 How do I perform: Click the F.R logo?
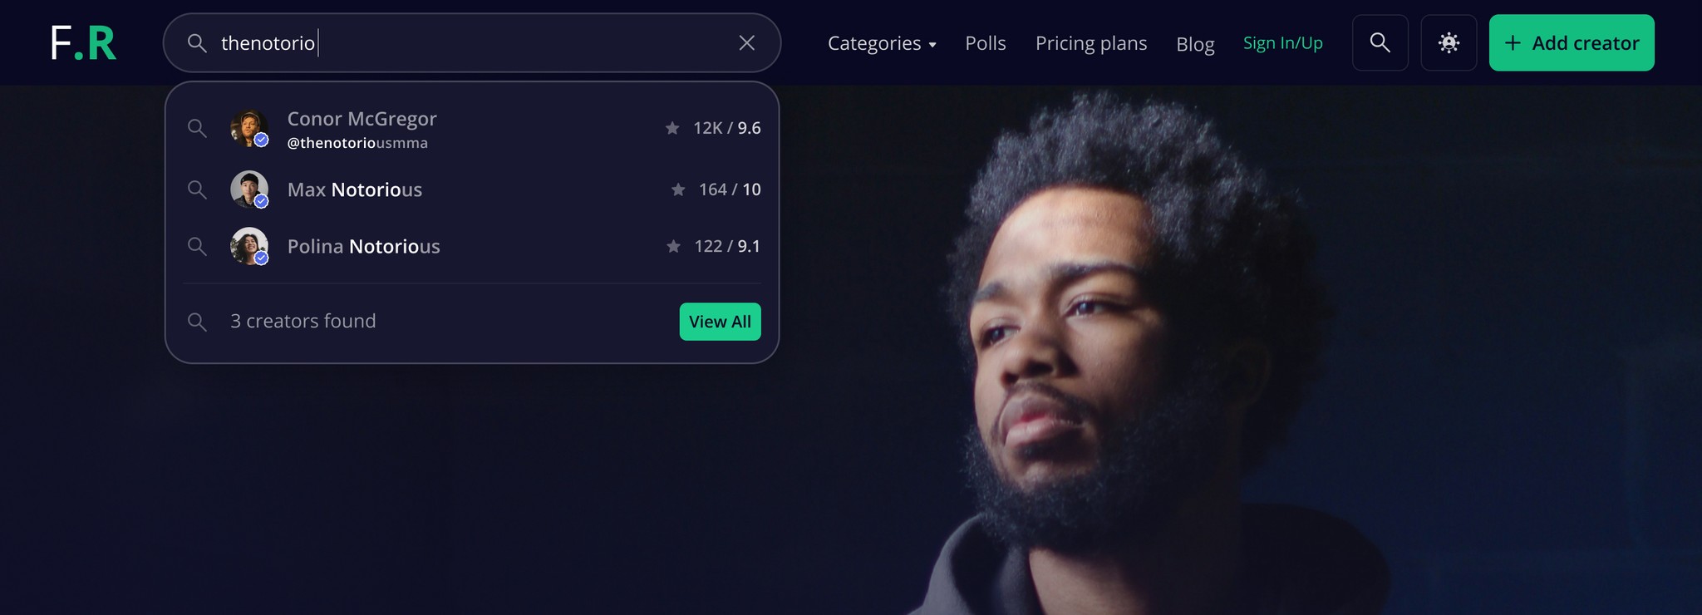pyautogui.click(x=83, y=43)
